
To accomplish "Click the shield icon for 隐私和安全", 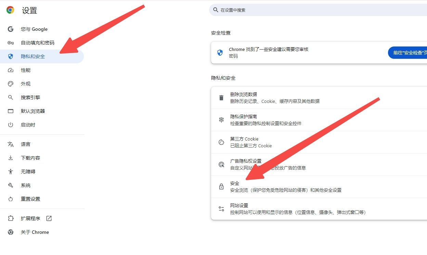I will pos(11,56).
